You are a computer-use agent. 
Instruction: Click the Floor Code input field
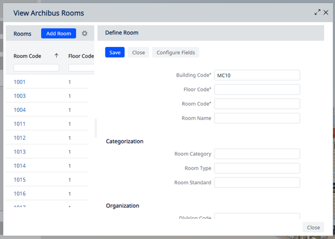257,89
